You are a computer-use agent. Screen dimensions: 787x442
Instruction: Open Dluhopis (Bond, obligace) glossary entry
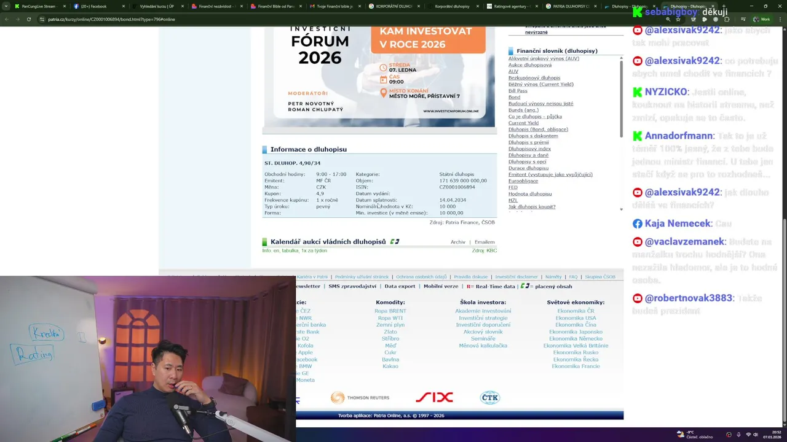tap(538, 130)
